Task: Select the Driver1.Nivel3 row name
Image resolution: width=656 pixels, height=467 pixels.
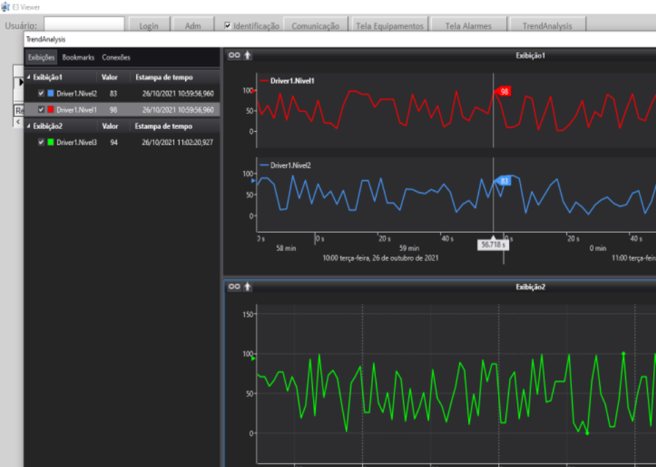Action: 77,143
